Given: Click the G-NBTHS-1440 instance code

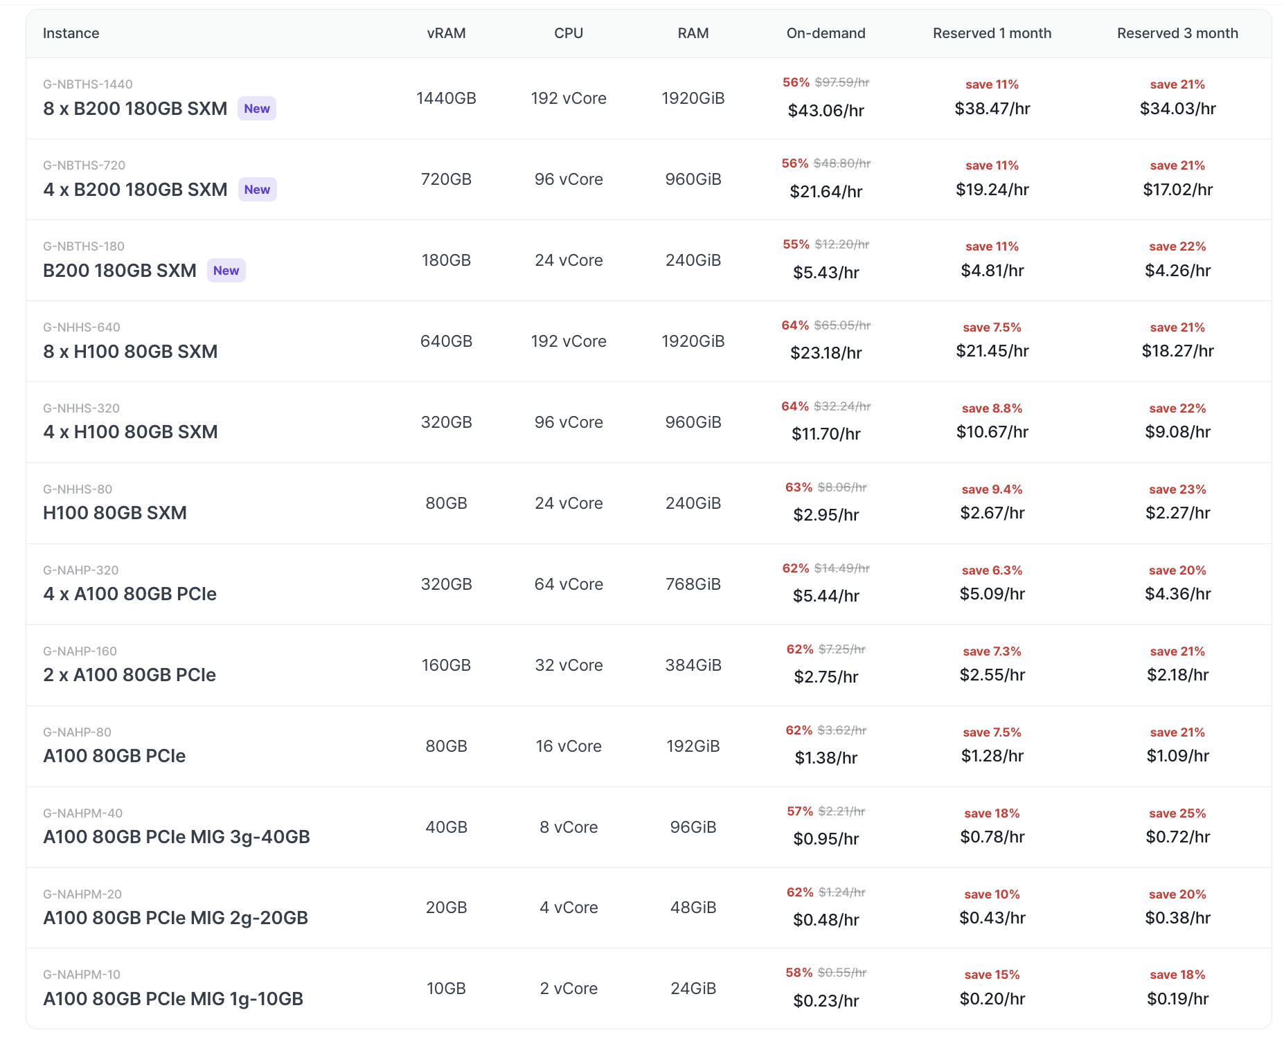Looking at the screenshot, I should pos(88,84).
